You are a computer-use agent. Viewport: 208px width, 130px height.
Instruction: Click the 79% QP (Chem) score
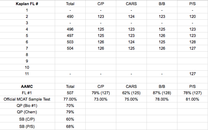pyautogui.click(x=70, y=112)
